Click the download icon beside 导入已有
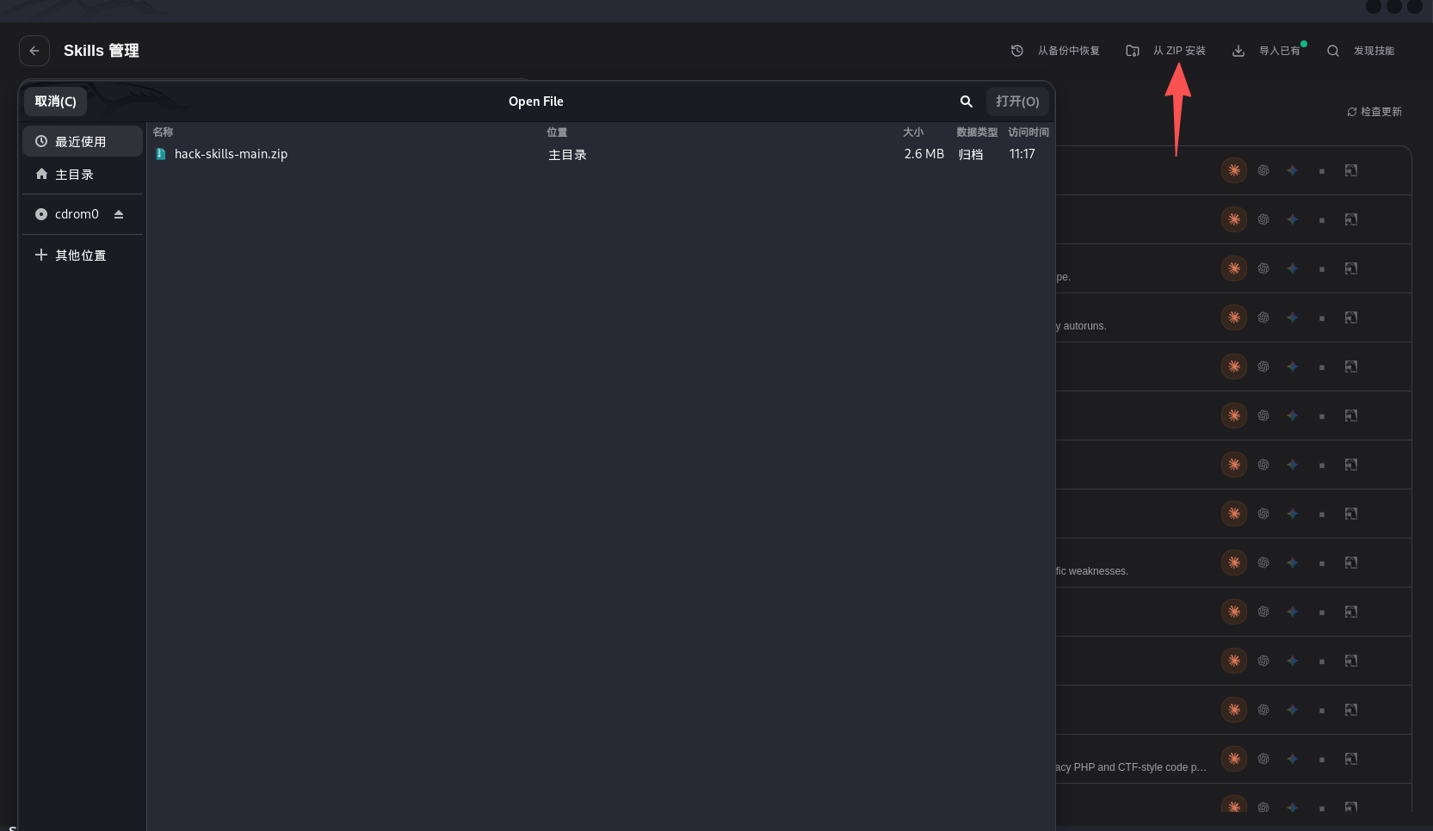 click(x=1238, y=51)
